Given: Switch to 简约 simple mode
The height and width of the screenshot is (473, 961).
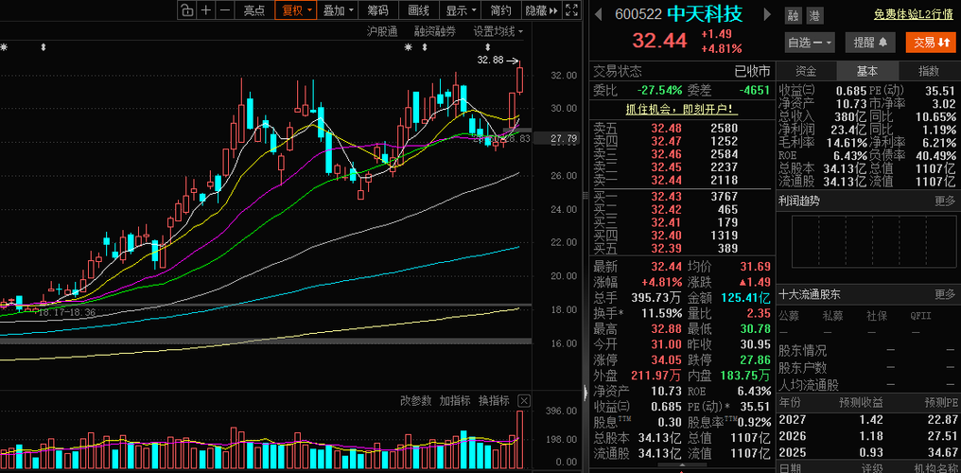Looking at the screenshot, I should coord(500,9).
